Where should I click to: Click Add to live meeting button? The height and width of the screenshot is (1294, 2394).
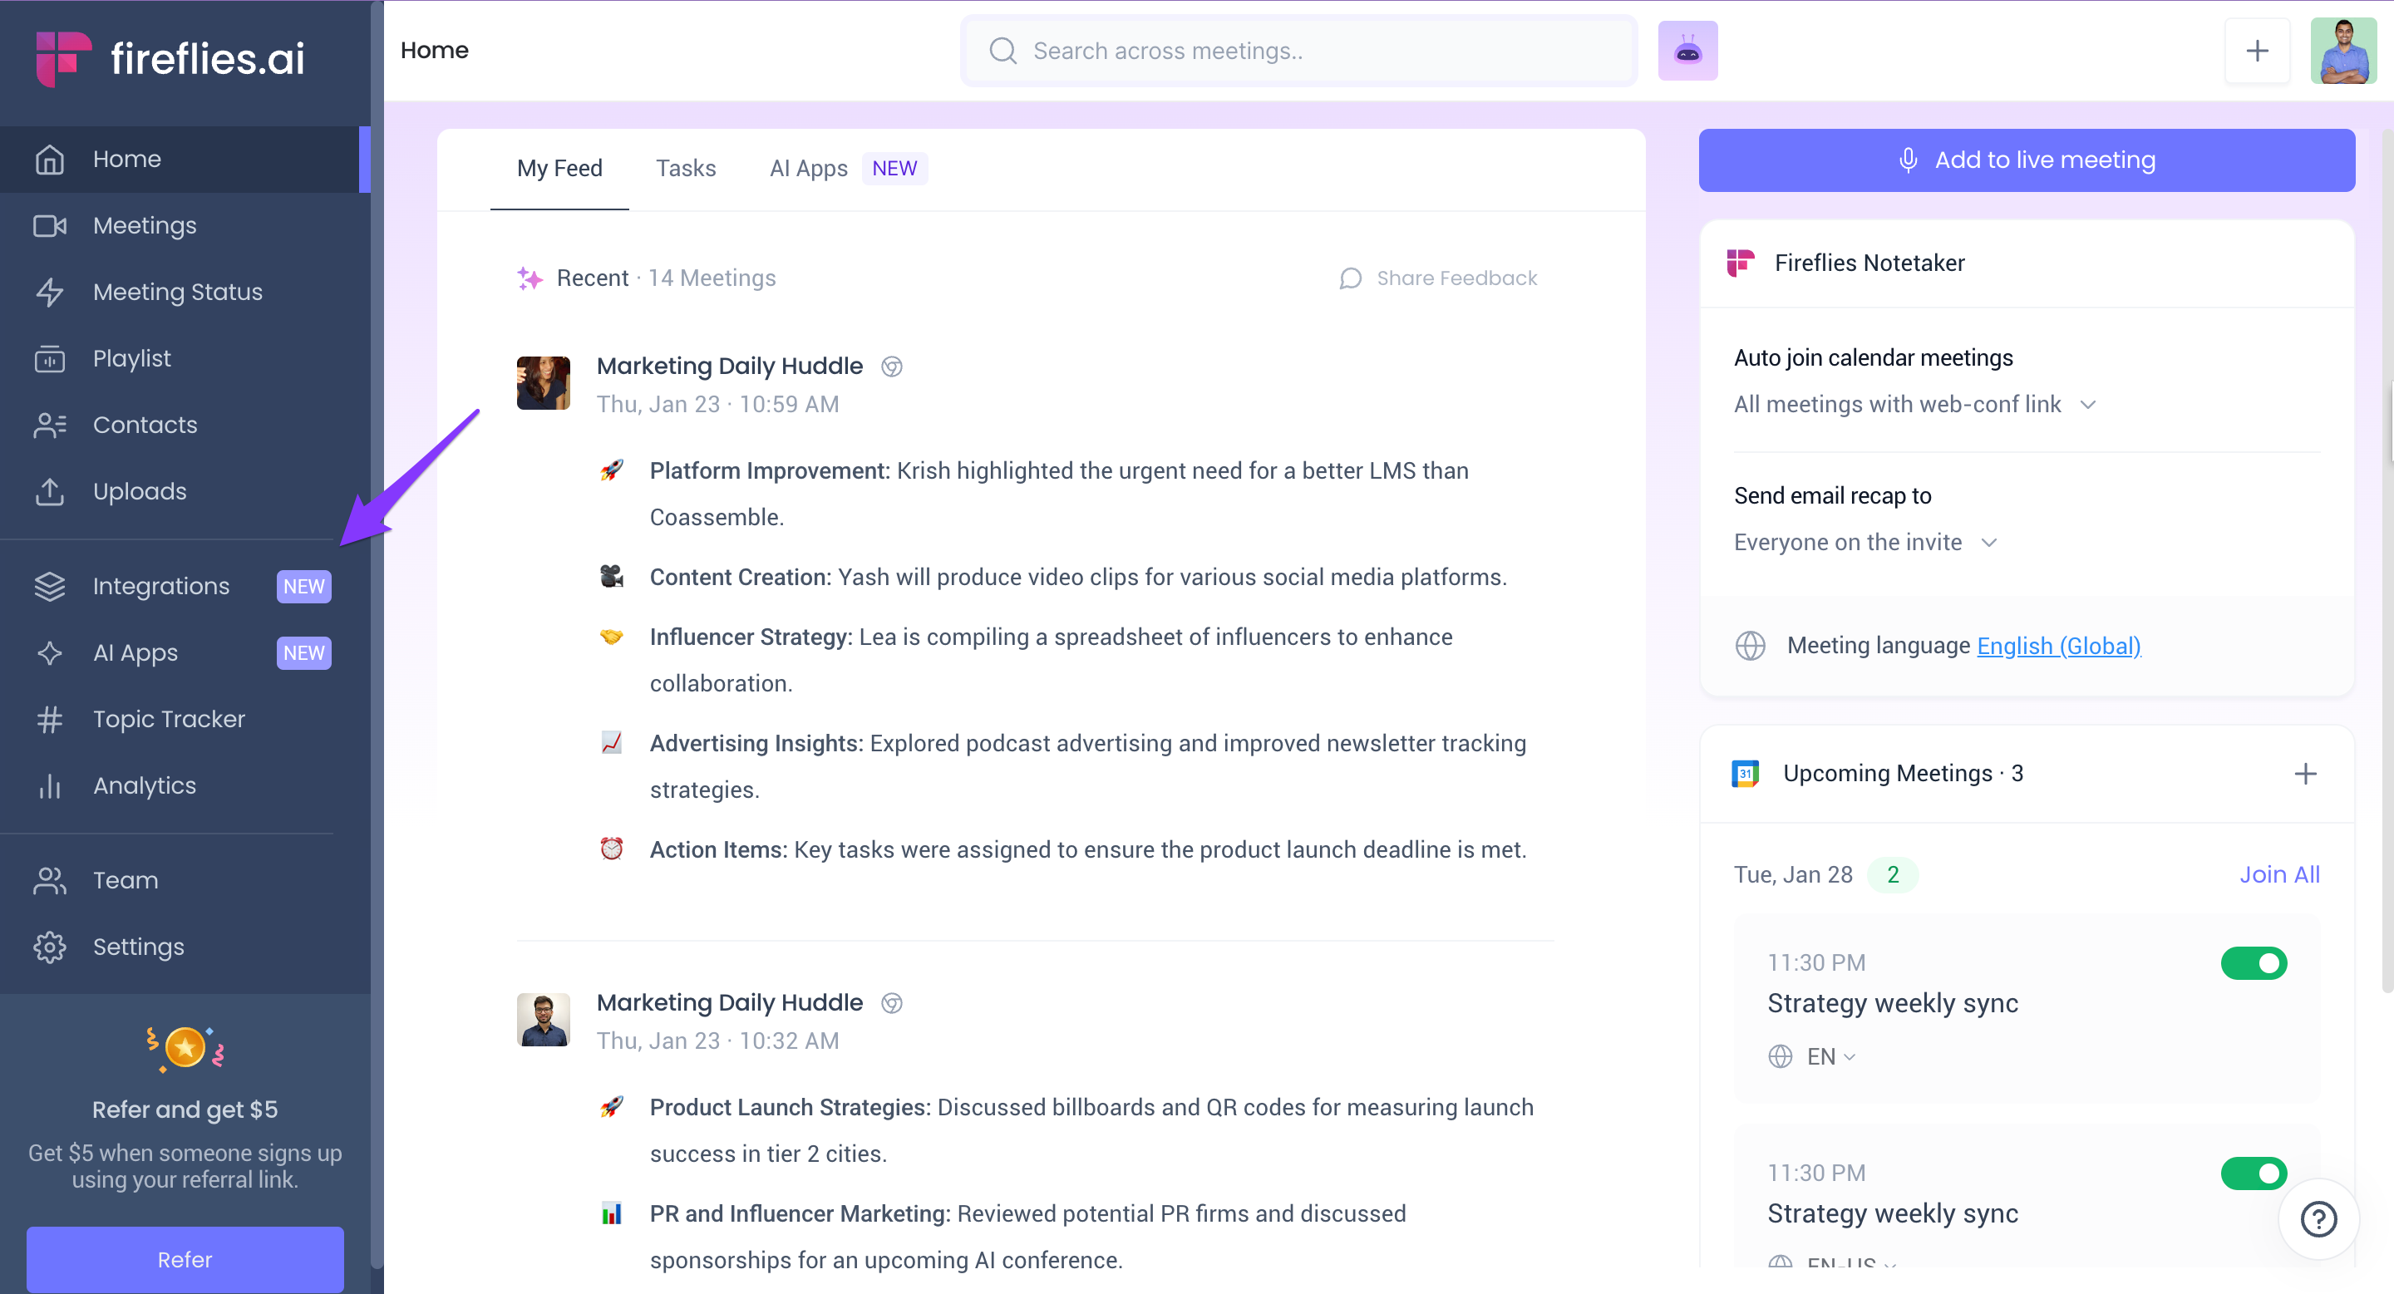tap(2026, 160)
